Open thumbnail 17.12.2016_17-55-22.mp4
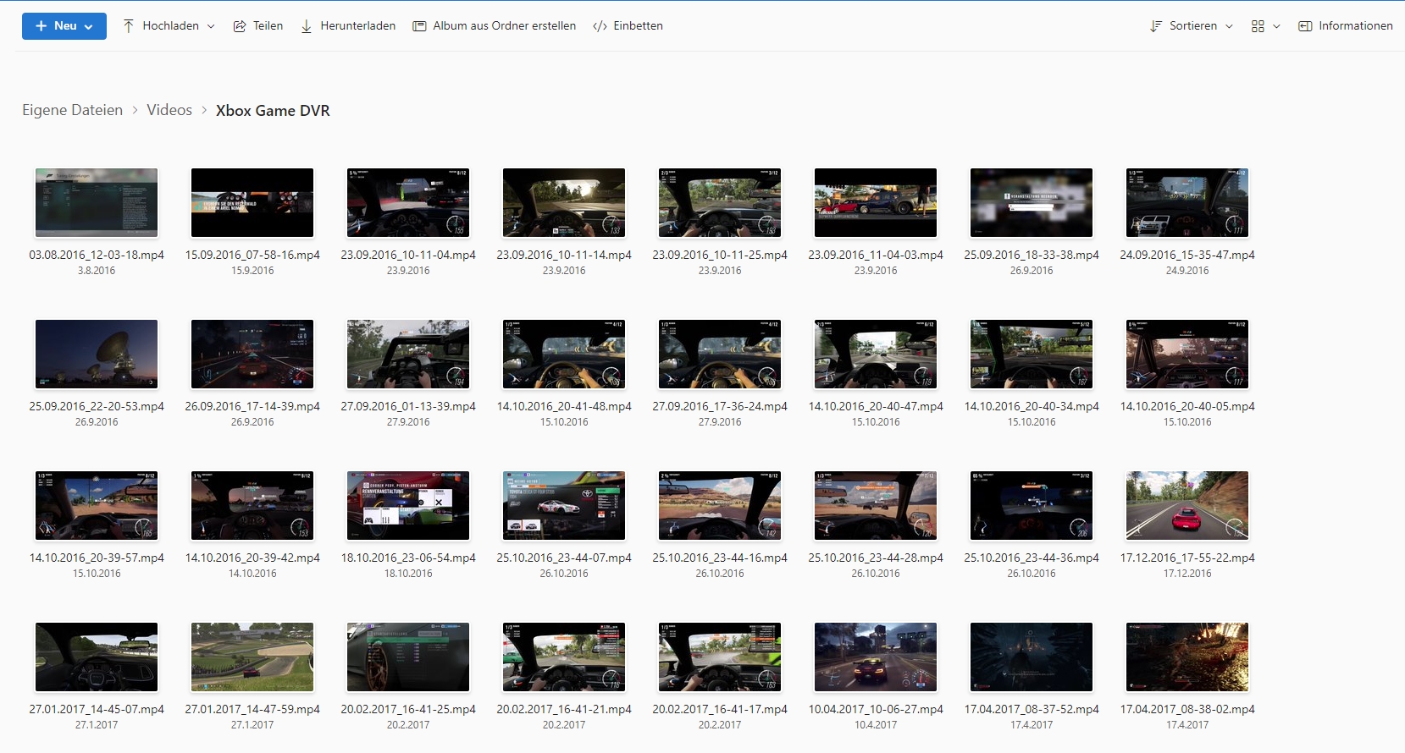The height and width of the screenshot is (753, 1405). (1187, 505)
